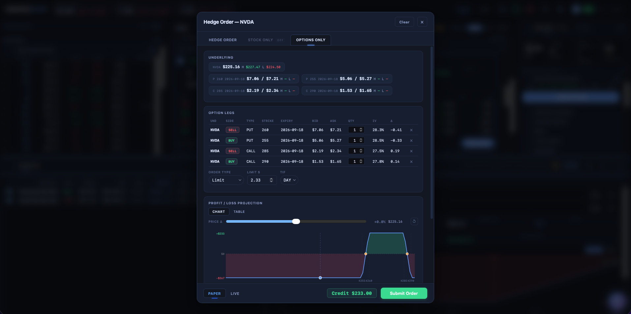Viewport: 631px width, 314px height.
Task: Toggle BUY side on PUT 255 leg
Action: tap(231, 141)
